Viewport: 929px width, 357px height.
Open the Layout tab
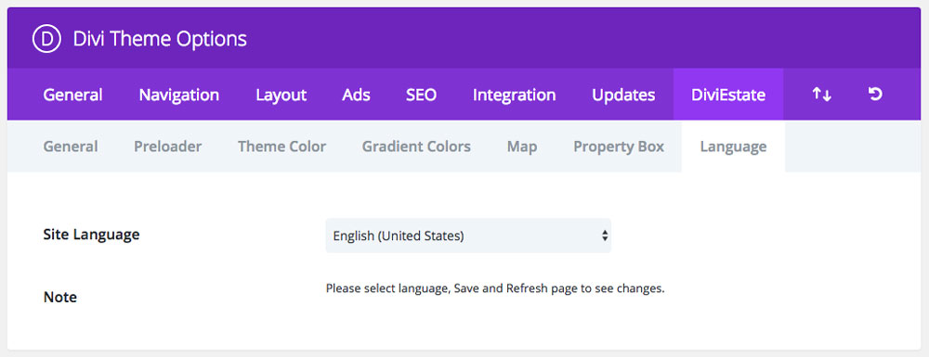[x=281, y=95]
